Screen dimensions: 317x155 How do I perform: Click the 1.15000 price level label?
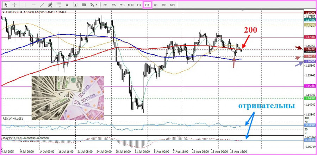(x=310, y=86)
